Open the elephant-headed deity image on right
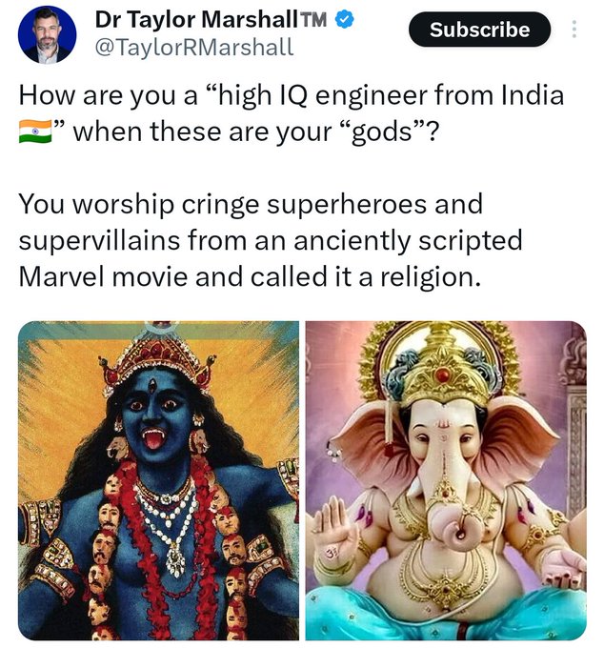Screen dimensions: 604x648 (446, 480)
